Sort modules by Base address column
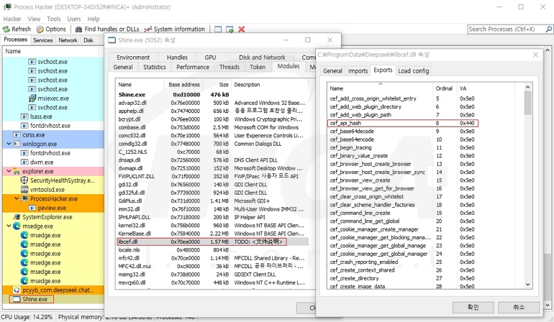 (x=183, y=85)
